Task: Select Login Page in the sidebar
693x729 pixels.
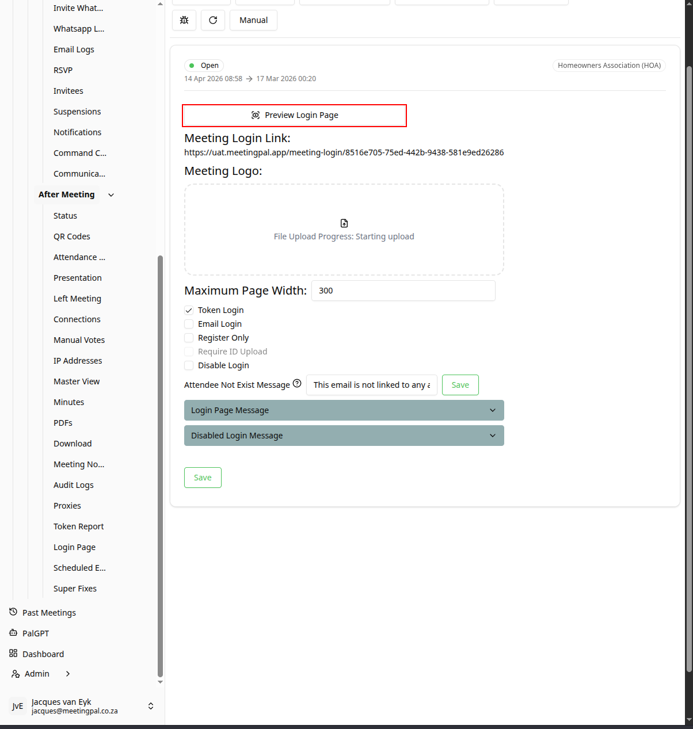Action: [x=74, y=547]
